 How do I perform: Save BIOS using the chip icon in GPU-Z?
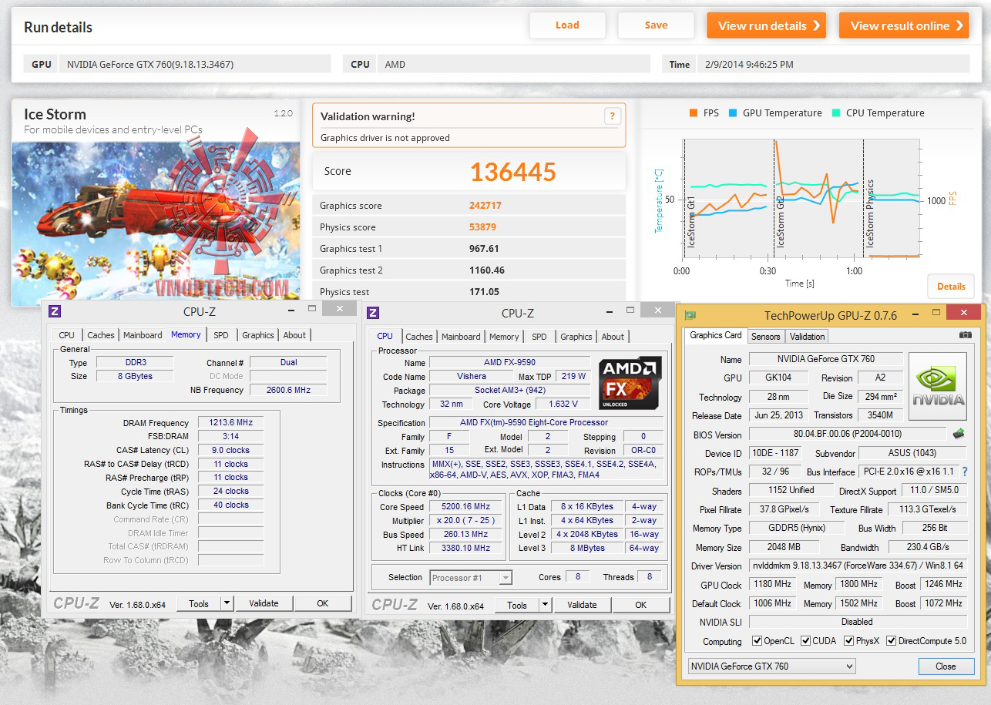(959, 434)
